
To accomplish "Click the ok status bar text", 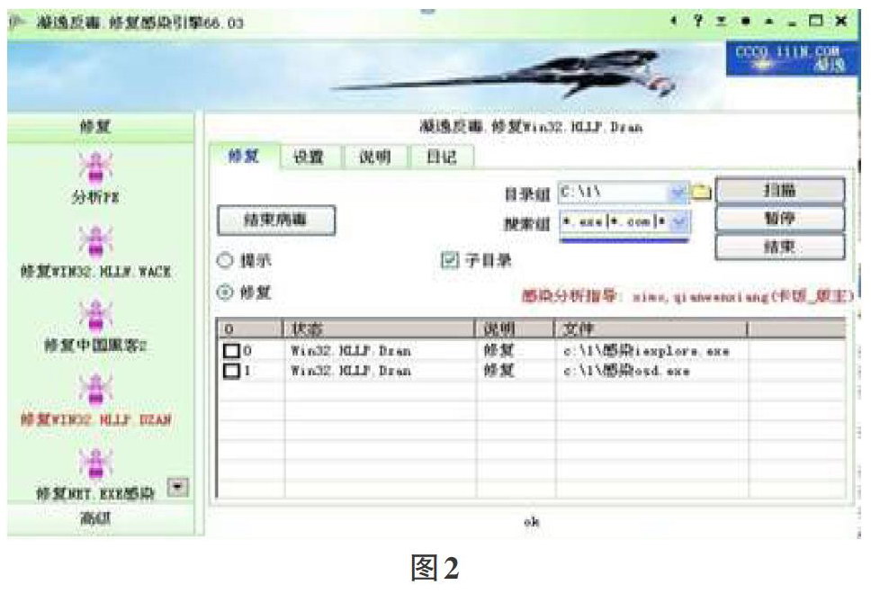I will click(531, 522).
